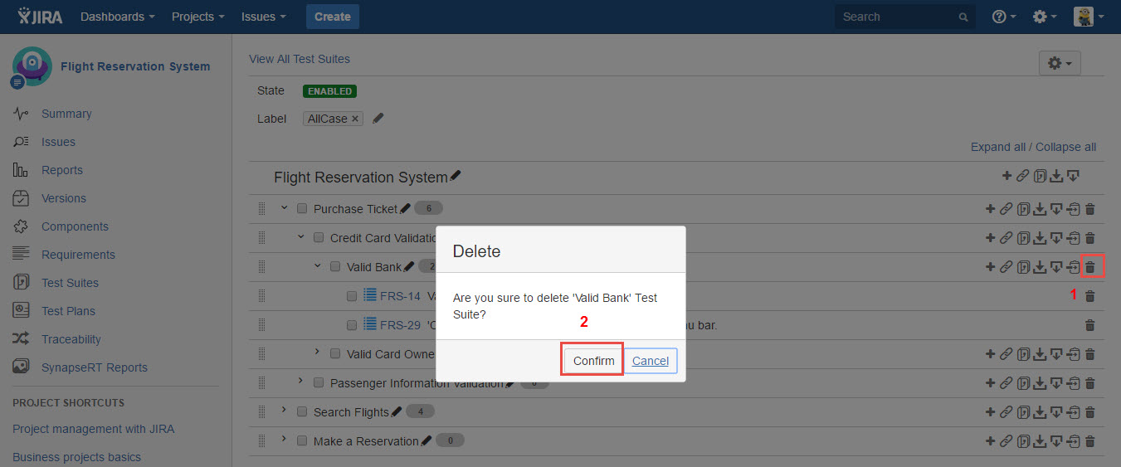Click the plus icon in Purchase Ticket row

click(x=990, y=209)
